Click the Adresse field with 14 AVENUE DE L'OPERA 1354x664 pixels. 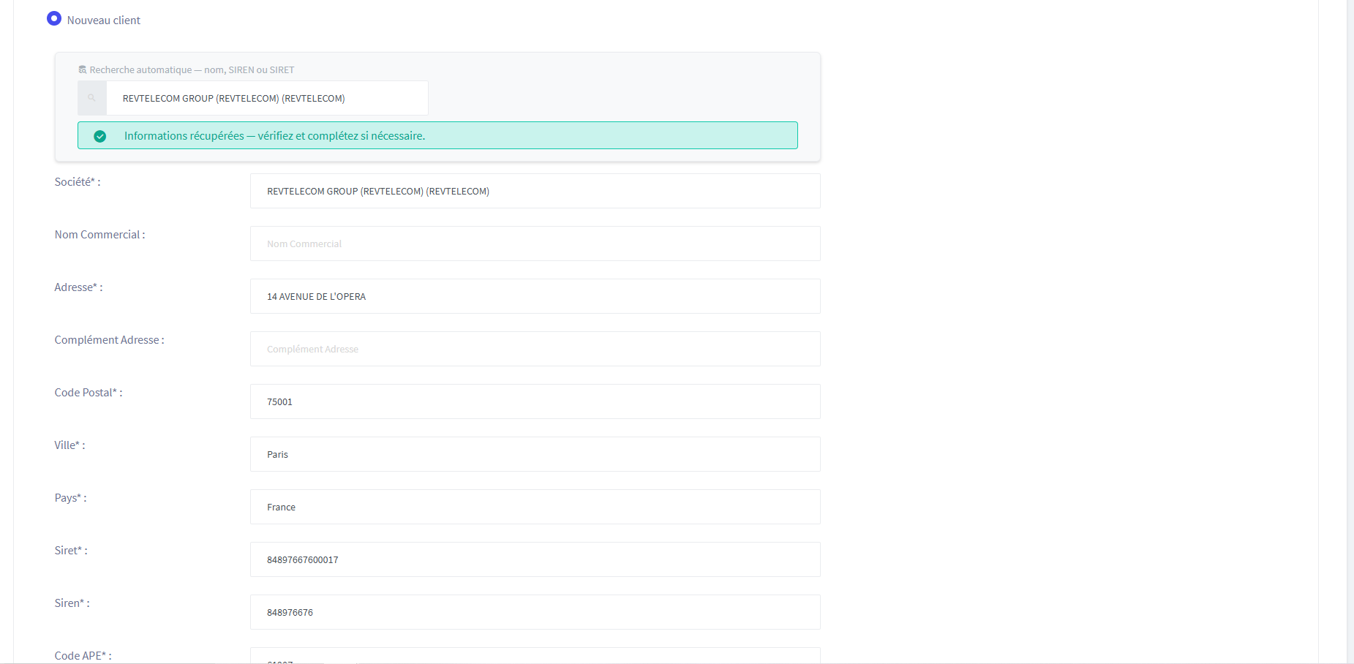(535, 296)
